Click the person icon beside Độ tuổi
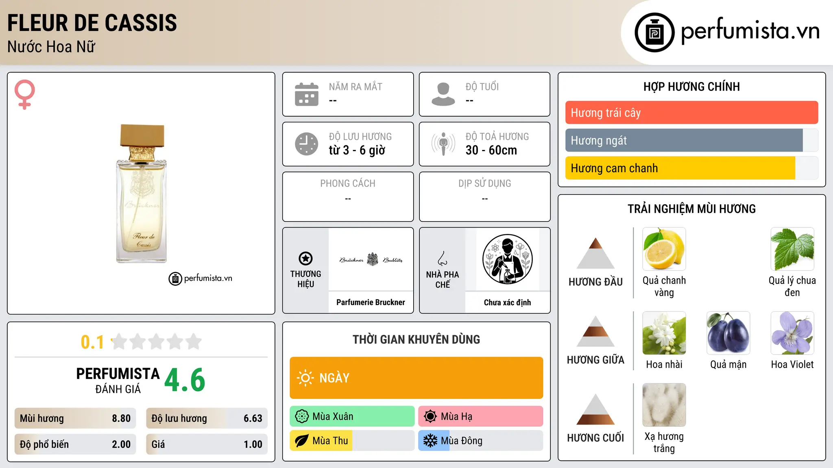The image size is (833, 468). click(443, 94)
